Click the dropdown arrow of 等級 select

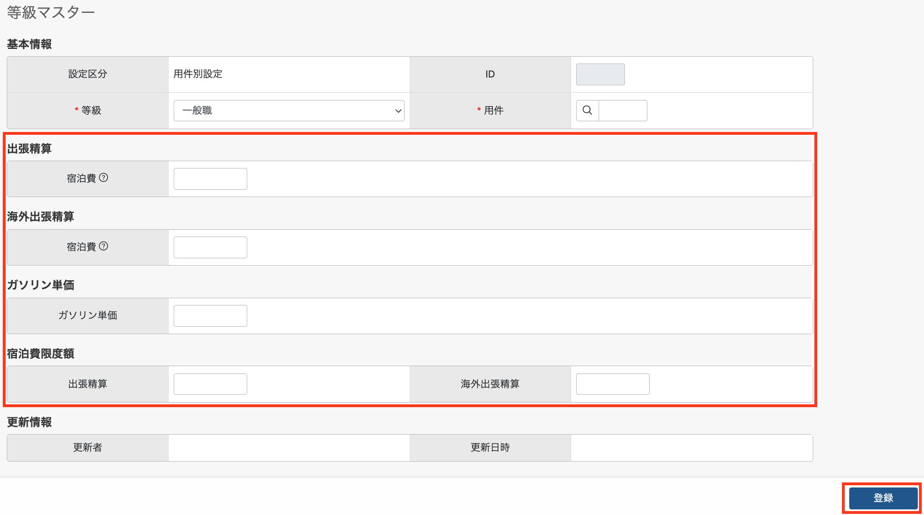(398, 111)
